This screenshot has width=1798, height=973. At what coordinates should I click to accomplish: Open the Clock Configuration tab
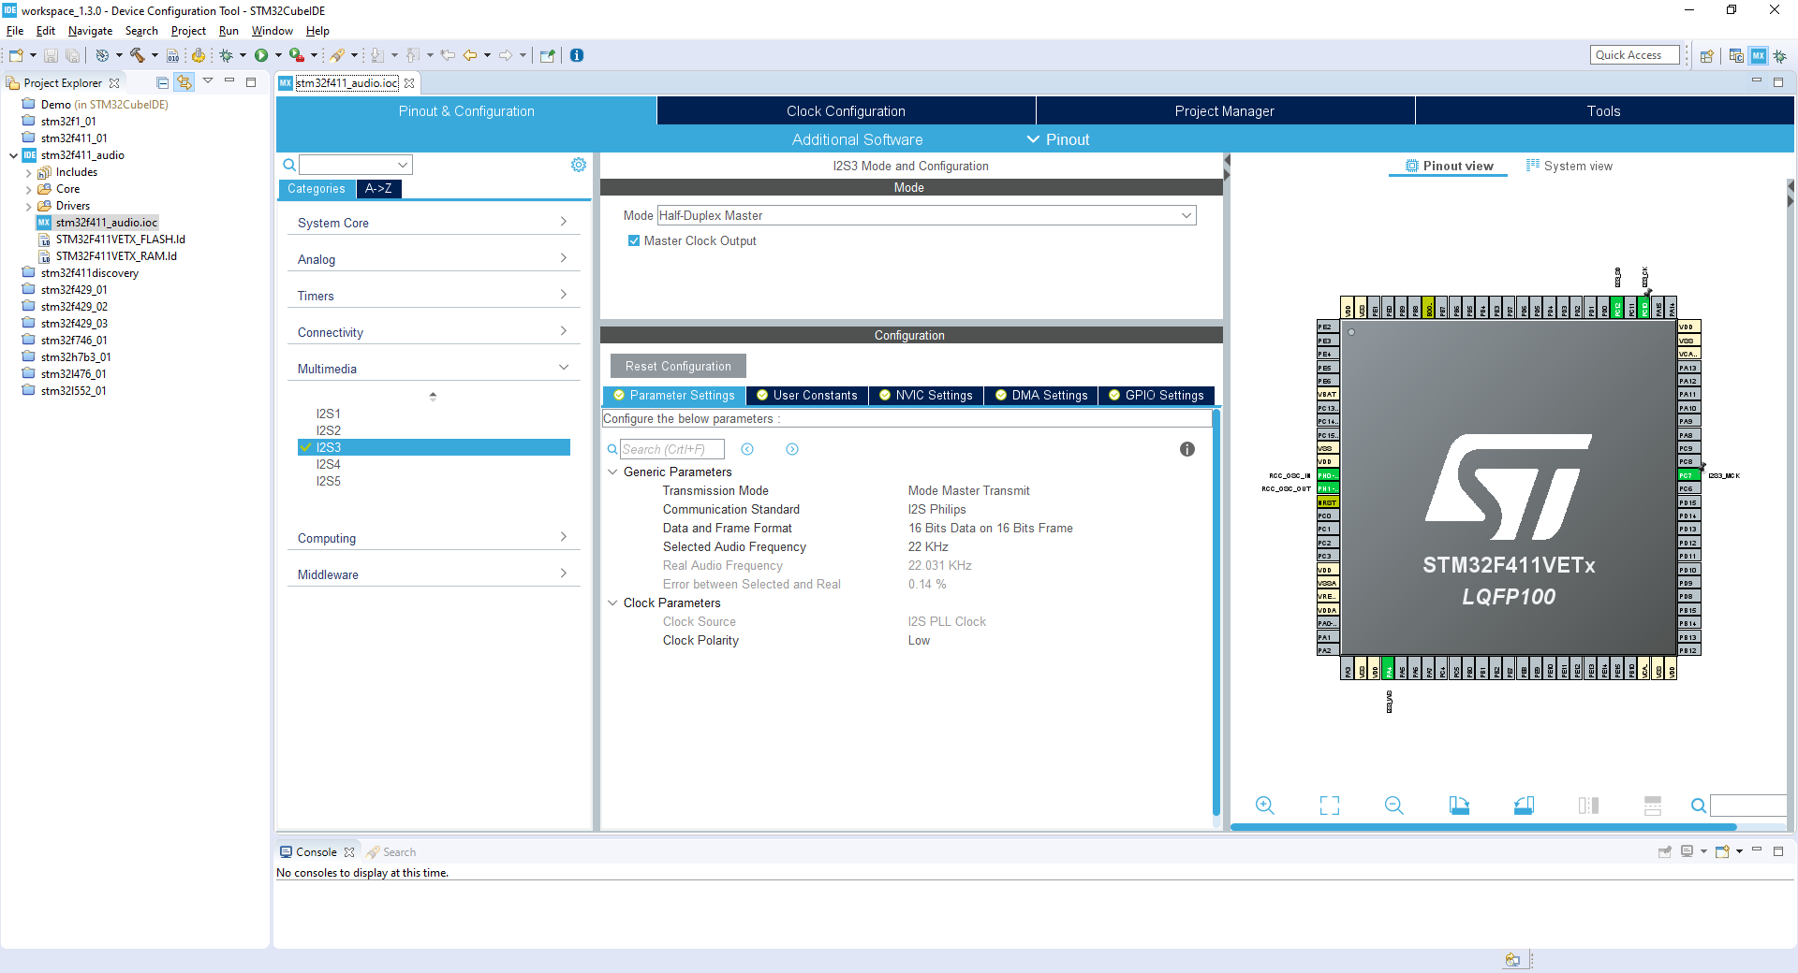846,111
